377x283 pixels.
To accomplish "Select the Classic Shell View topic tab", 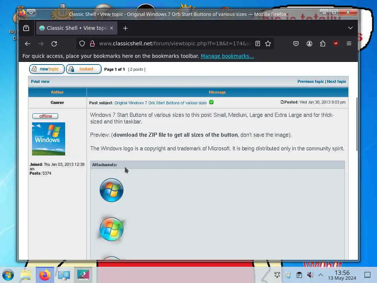I will (77, 28).
